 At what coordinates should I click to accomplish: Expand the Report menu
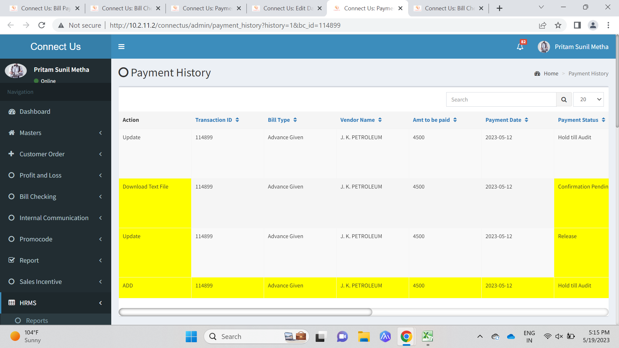(55, 260)
